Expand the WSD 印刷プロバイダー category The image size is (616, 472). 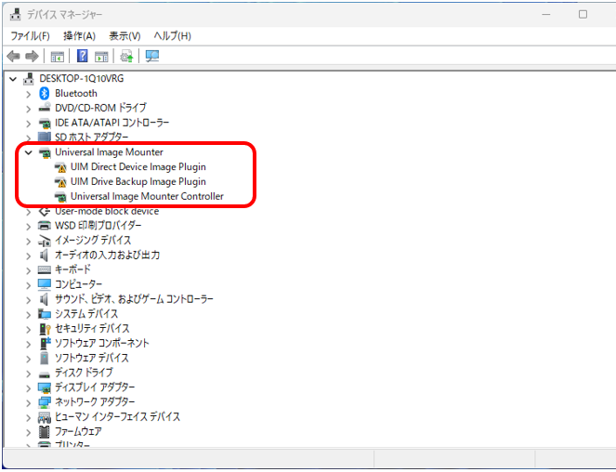(28, 227)
